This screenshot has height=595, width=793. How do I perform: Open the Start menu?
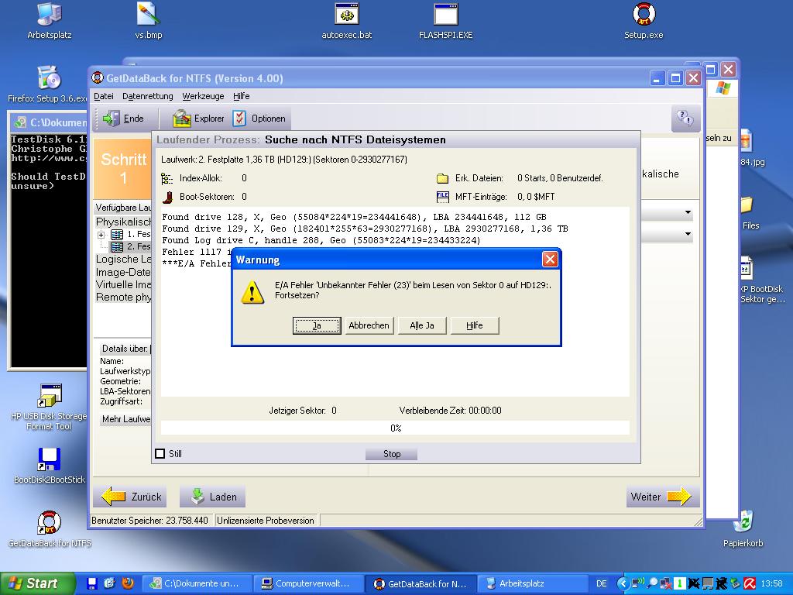tap(37, 583)
